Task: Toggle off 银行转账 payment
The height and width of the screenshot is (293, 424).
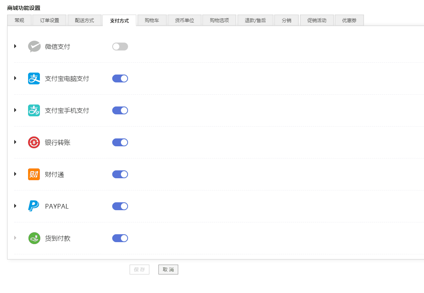Action: point(120,142)
